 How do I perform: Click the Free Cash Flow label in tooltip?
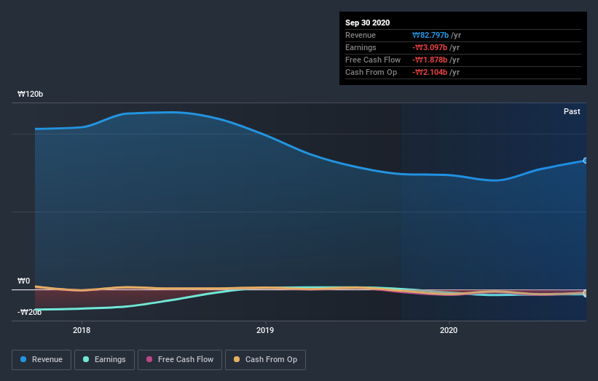[373, 60]
